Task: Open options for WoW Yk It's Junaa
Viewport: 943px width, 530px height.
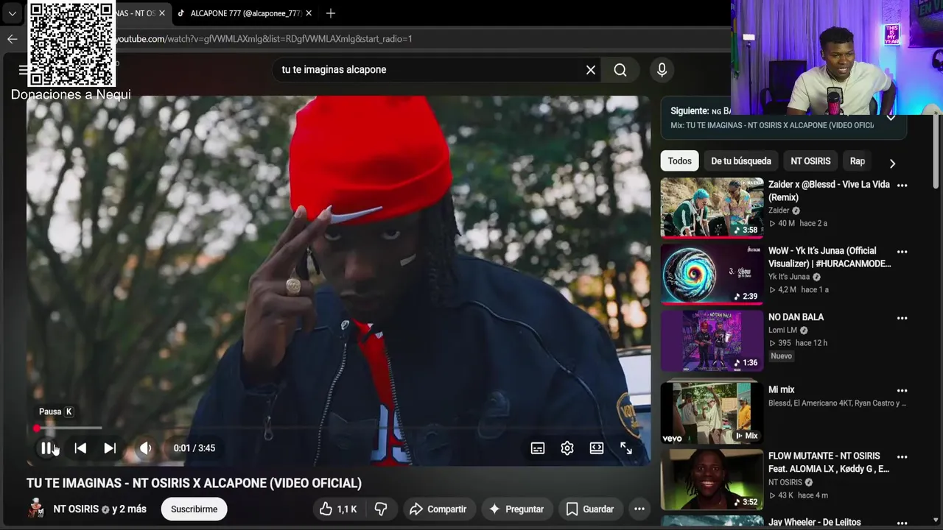Action: [x=902, y=252]
